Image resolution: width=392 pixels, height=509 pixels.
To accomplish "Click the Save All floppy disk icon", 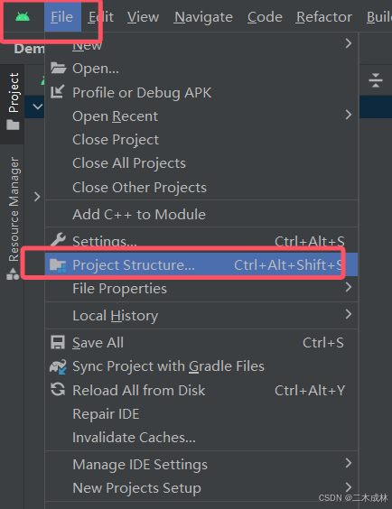I will point(58,342).
